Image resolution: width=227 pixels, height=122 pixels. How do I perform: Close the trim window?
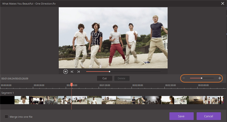tap(223, 3)
